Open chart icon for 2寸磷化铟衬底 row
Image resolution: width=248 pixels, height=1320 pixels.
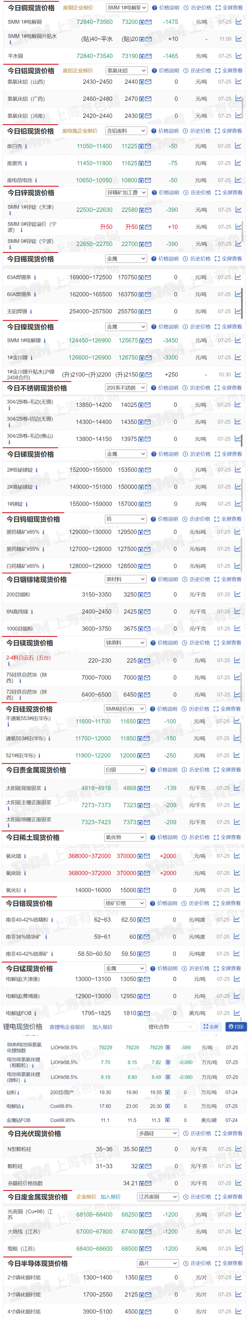(x=238, y=1277)
